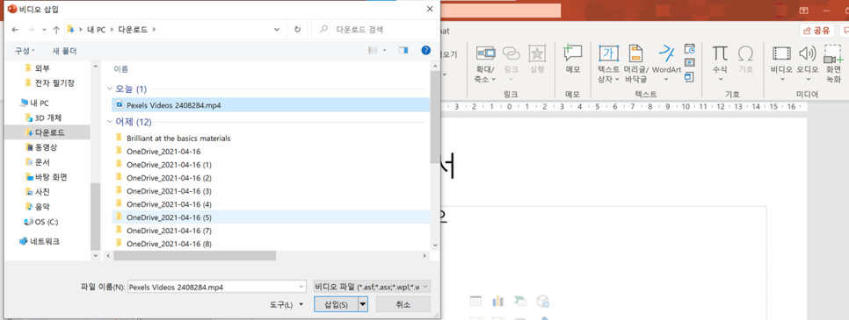Select 외부 folder in navigation tree
The image size is (849, 320).
[38, 68]
